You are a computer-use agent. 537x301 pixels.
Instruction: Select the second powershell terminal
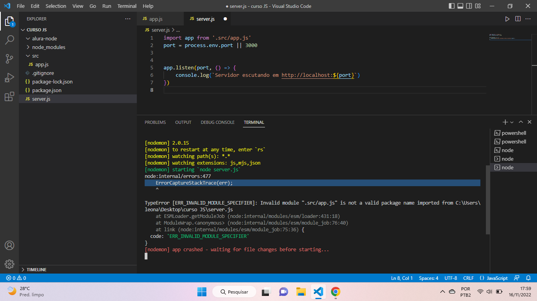(513, 141)
